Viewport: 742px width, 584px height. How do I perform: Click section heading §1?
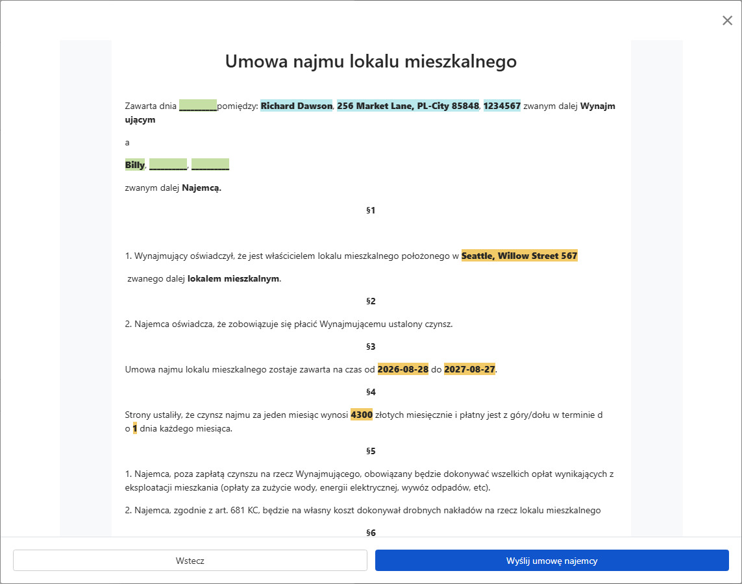tap(371, 210)
